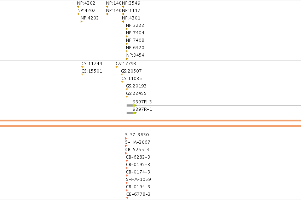The image size is (301, 200).
Task: Open the 5-HA-1059 feature label
Action: (x=138, y=179)
